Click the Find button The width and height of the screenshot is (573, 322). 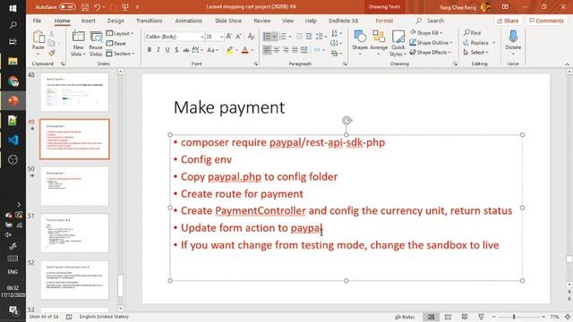pos(472,33)
